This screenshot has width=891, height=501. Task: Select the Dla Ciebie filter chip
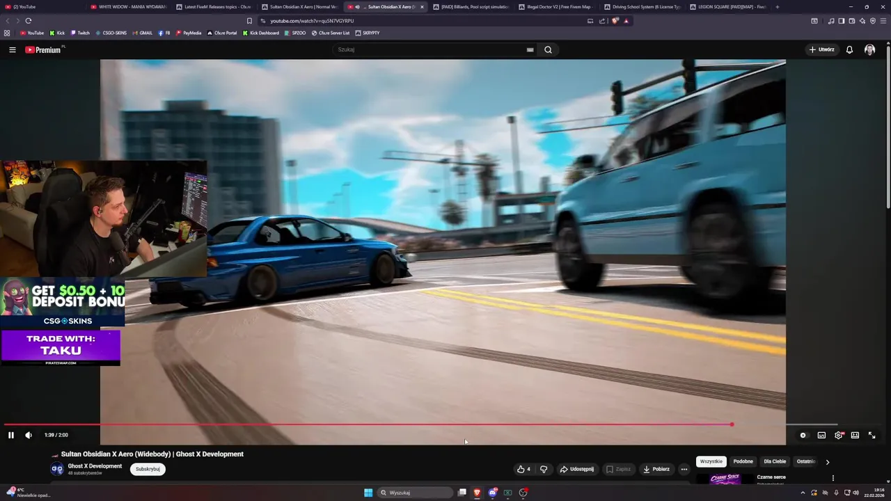[775, 461]
